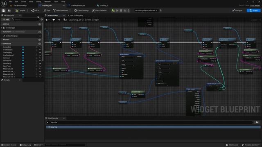This screenshot has height=147, width=262.
Task: Focus the My Blueprint search field
Action: click(26, 20)
